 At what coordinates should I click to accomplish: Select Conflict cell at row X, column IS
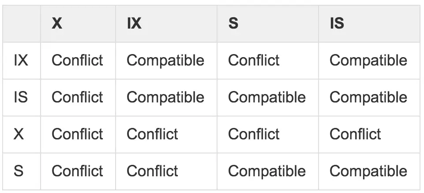355,134
